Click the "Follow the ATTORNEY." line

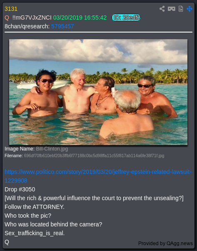tap(35, 207)
